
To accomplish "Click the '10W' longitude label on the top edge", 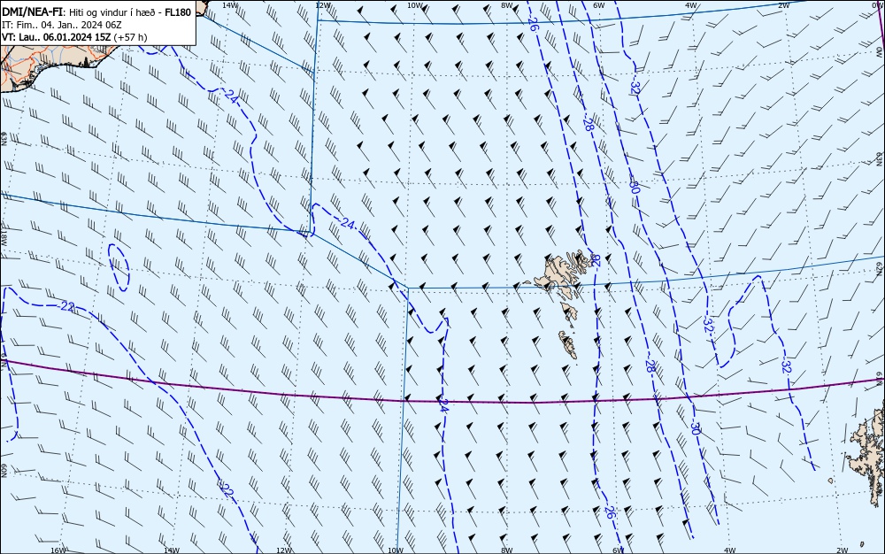I will 414,5.
